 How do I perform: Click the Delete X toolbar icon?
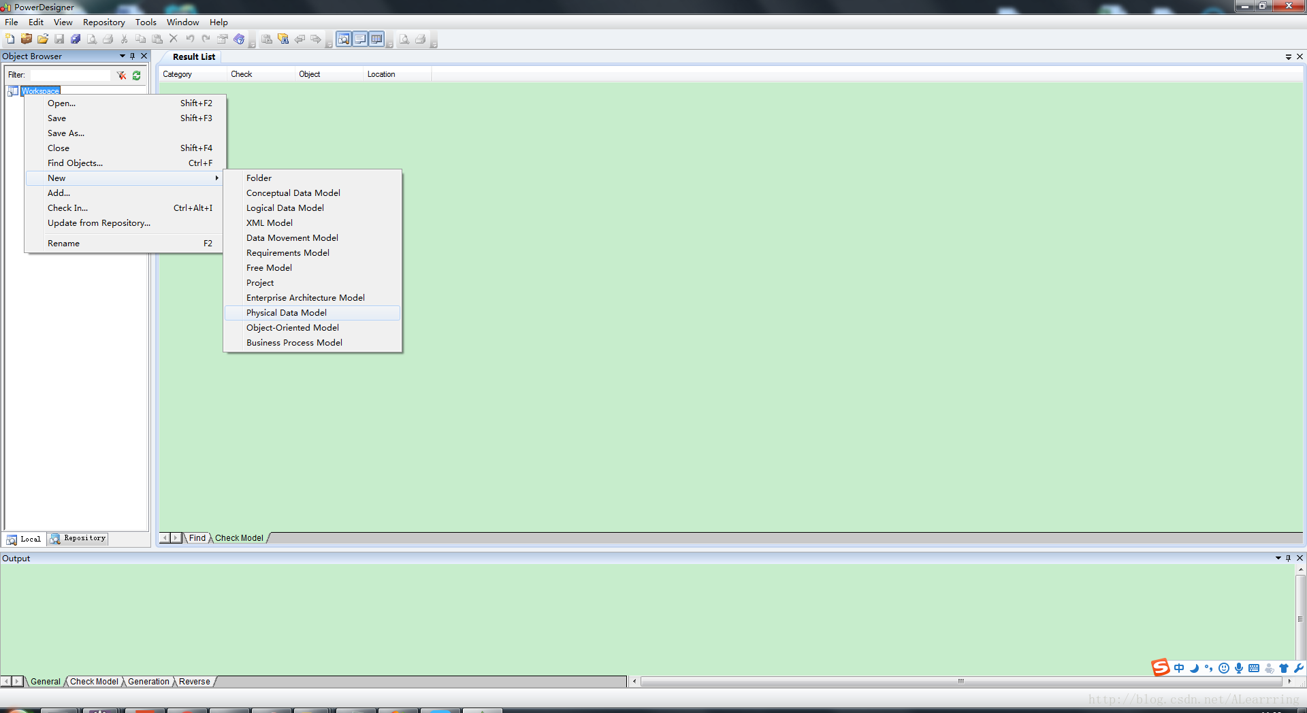[174, 39]
